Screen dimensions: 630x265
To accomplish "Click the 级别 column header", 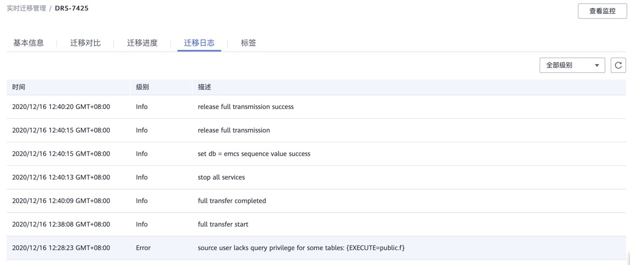I will pos(142,87).
